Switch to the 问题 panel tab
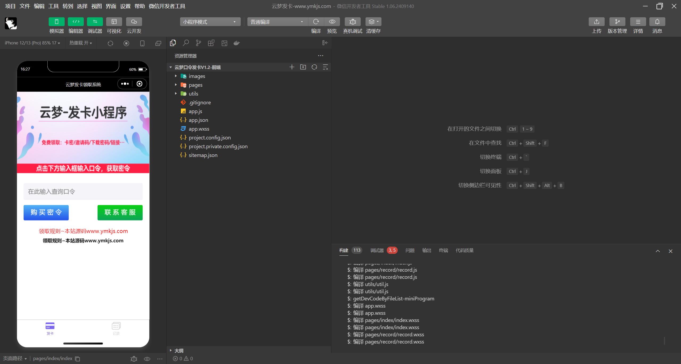The height and width of the screenshot is (364, 681). [x=410, y=250]
